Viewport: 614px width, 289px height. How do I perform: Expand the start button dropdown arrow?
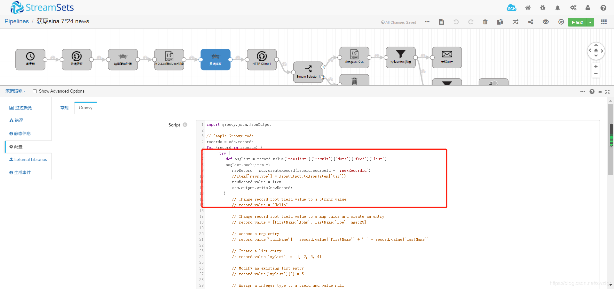pos(590,22)
